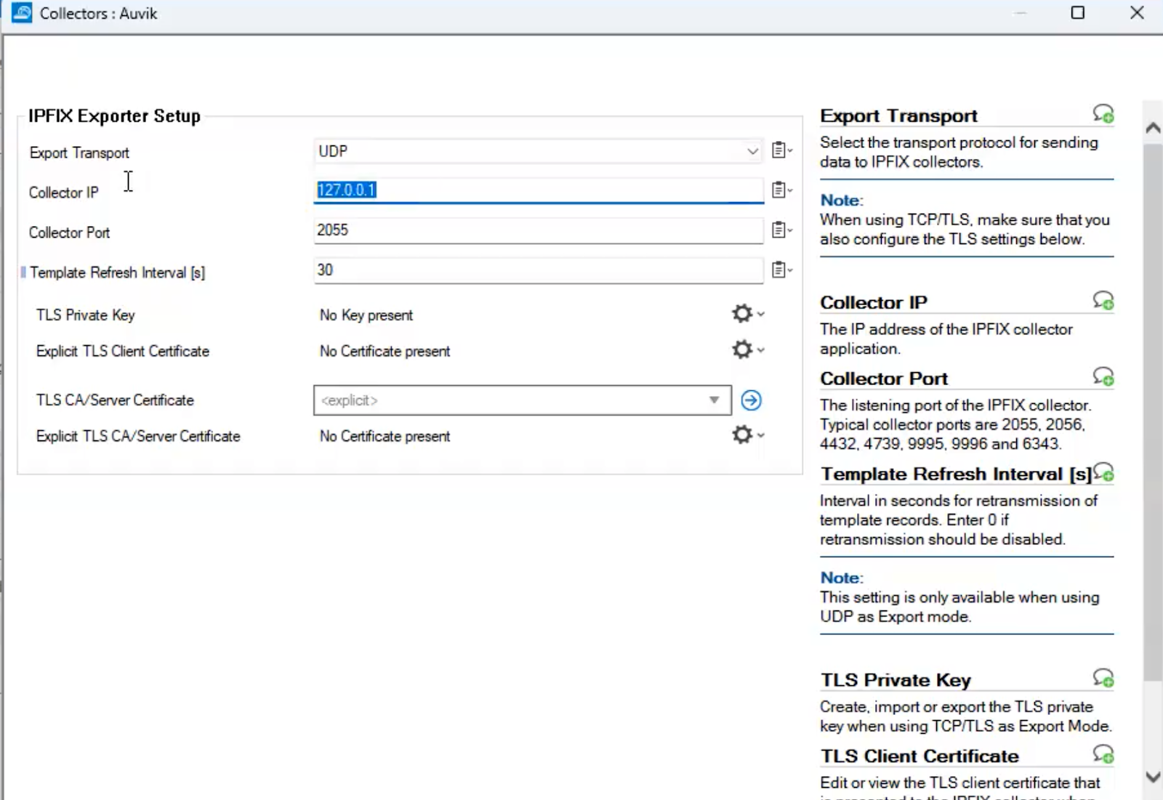Expand the Export Transport UDP dropdown
This screenshot has width=1163, height=800.
pos(539,151)
